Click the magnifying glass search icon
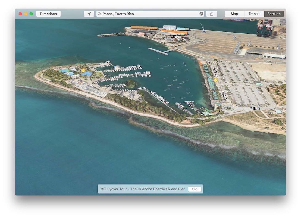Viewport: 301px width, 217px height. [x=99, y=14]
